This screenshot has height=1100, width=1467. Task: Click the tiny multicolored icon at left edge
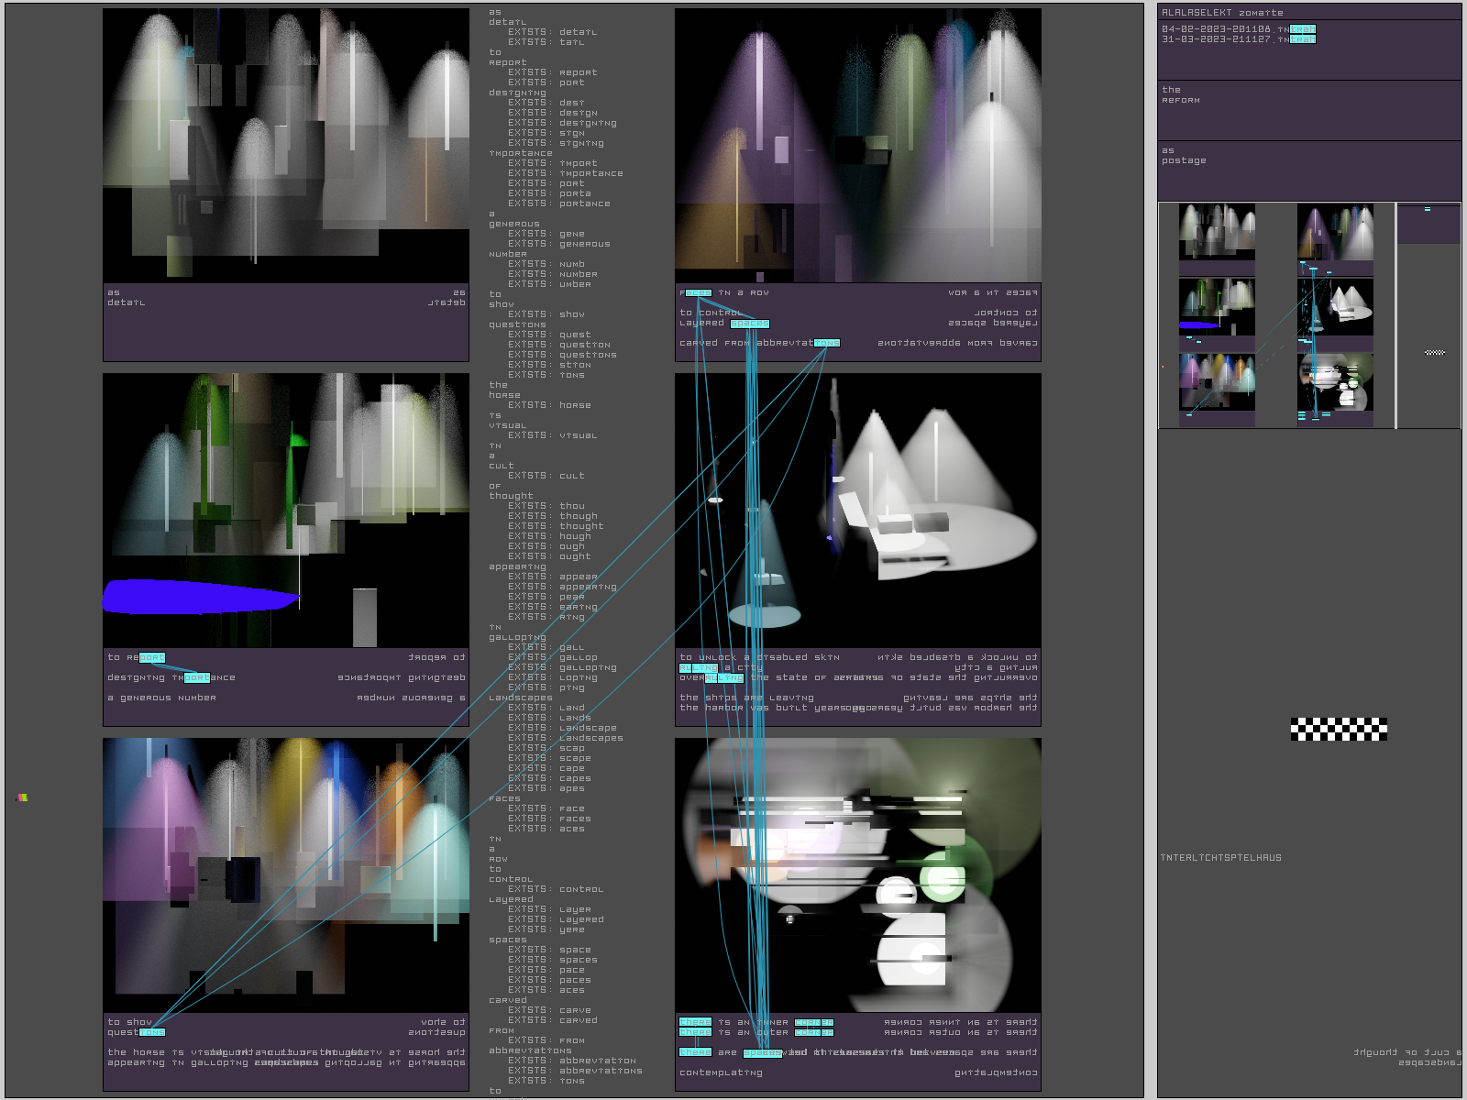pyautogui.click(x=22, y=797)
